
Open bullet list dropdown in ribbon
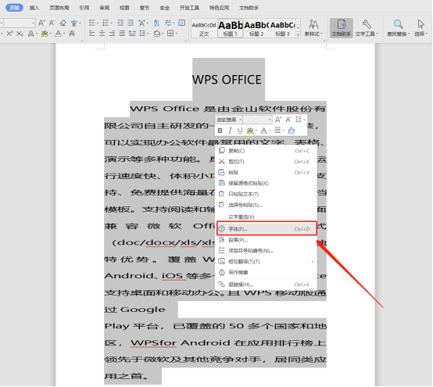98,23
